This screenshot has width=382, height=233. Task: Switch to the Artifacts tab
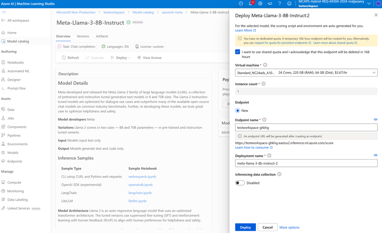tap(102, 36)
